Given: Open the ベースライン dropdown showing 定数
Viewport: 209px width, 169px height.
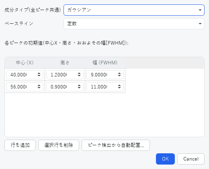Looking at the screenshot, I should coord(134,24).
